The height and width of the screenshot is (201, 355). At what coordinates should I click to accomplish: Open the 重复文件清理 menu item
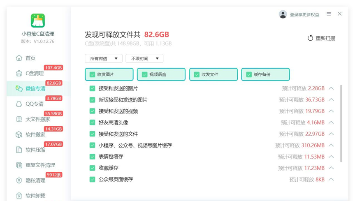40,165
